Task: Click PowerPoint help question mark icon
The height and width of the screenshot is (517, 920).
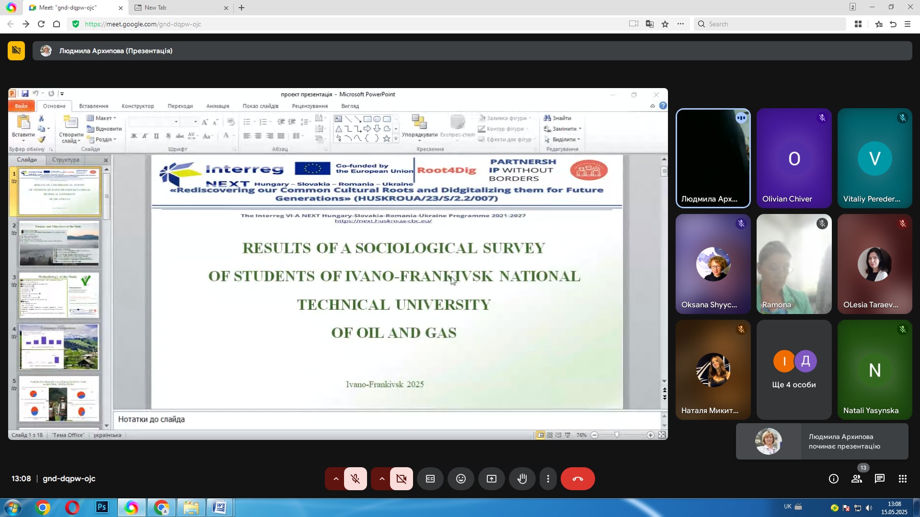Action: click(663, 106)
